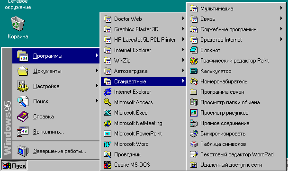
Task: Click the Номеронабиратель phone dialer icon
Action: (194, 81)
